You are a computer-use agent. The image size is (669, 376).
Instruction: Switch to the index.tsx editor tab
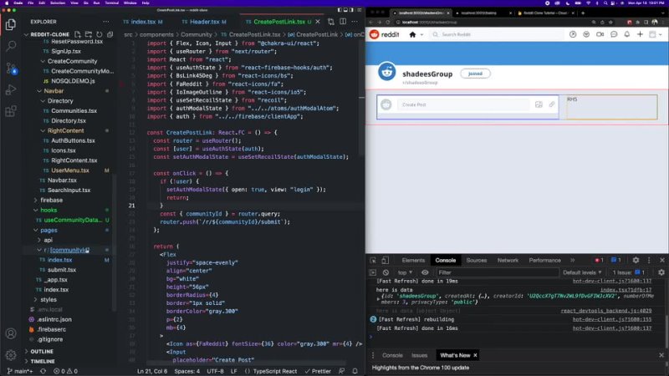[x=142, y=22]
